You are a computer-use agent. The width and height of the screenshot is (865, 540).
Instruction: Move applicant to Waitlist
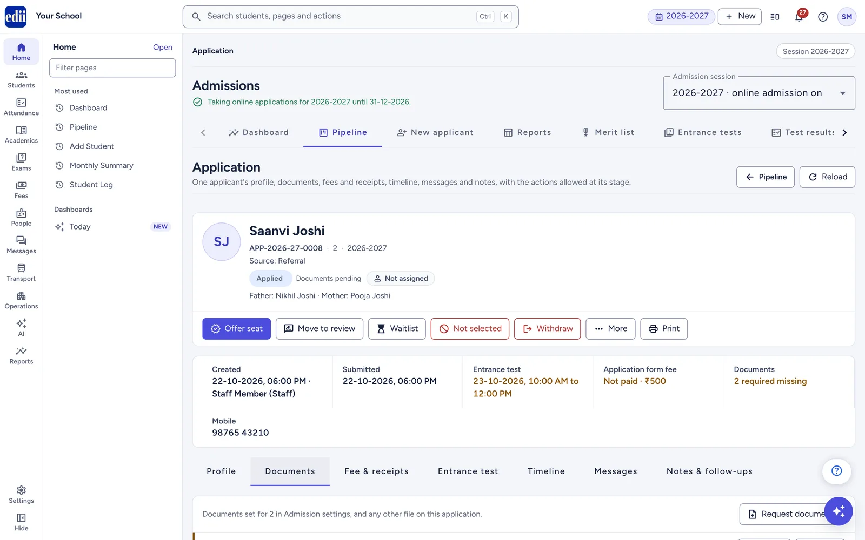397,328
